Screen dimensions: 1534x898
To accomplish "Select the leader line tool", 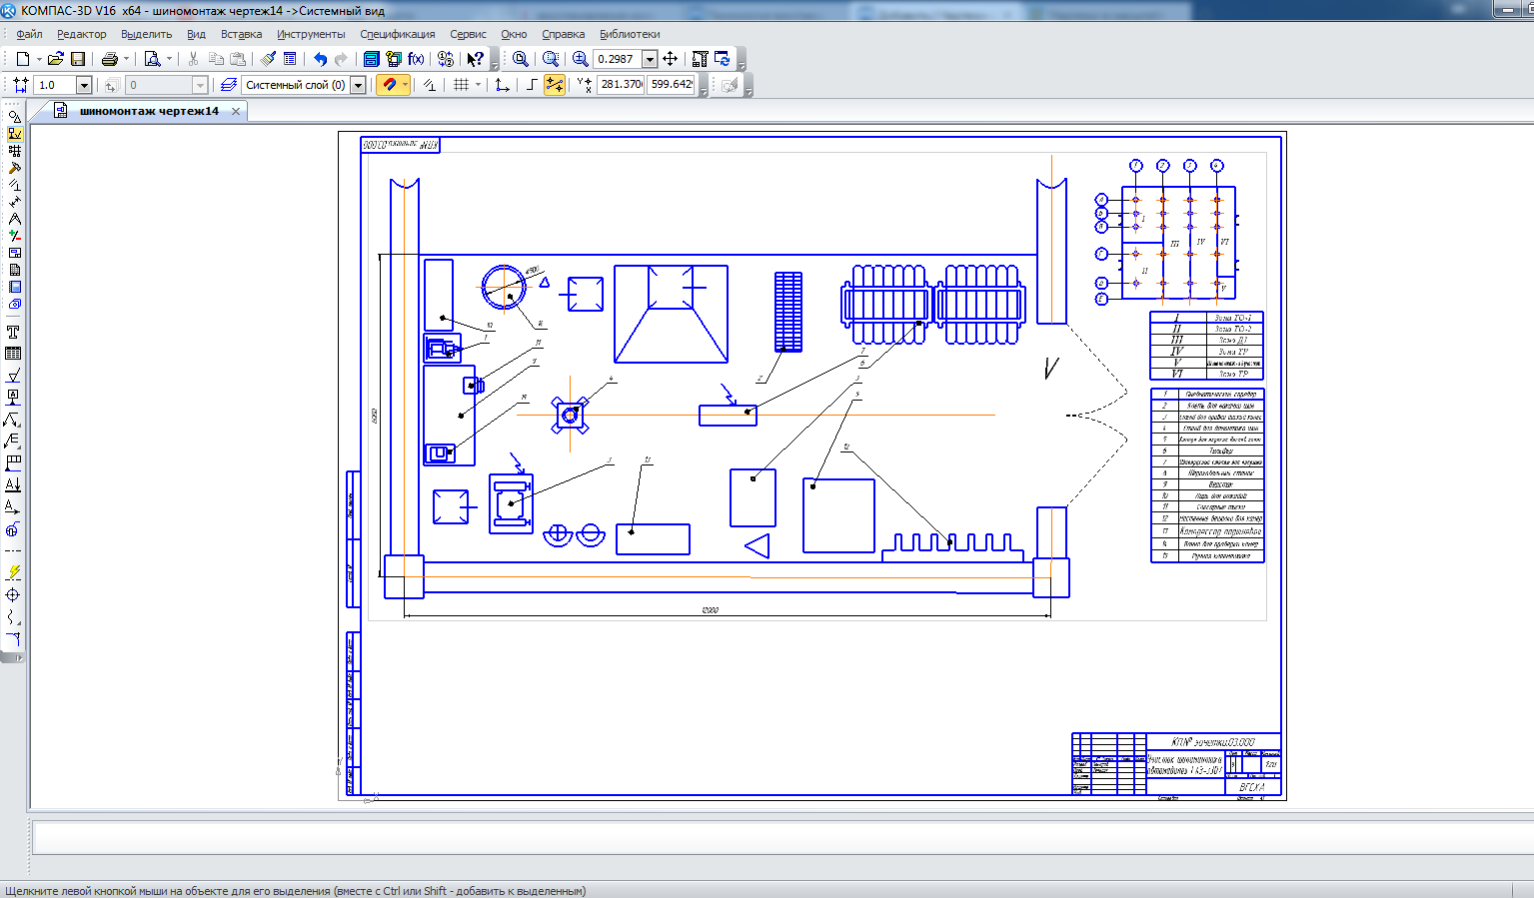I will tap(13, 419).
